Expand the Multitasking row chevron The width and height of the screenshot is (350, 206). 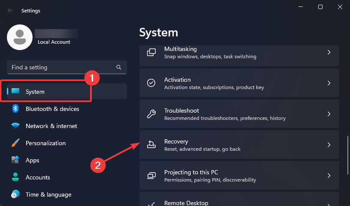329,52
